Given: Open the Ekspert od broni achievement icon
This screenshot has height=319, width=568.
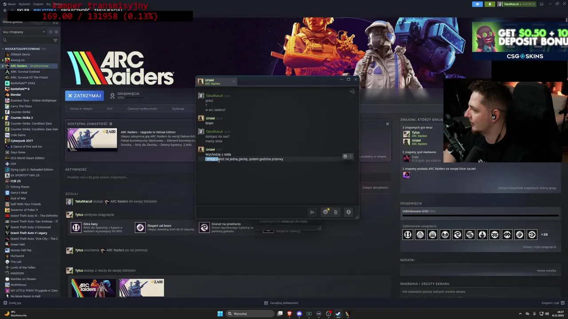Looking at the screenshot, I should (140, 227).
